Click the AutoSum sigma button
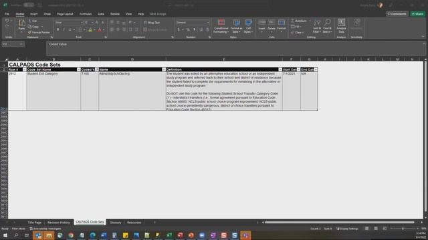The width and height of the screenshot is (428, 240). tap(299, 21)
